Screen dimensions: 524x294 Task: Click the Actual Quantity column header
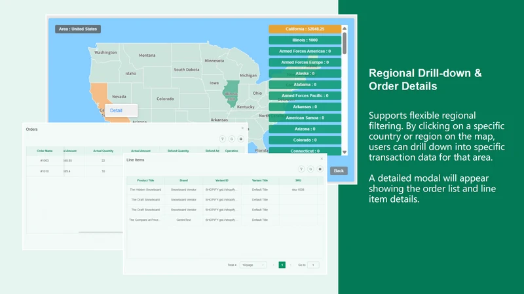coord(103,151)
